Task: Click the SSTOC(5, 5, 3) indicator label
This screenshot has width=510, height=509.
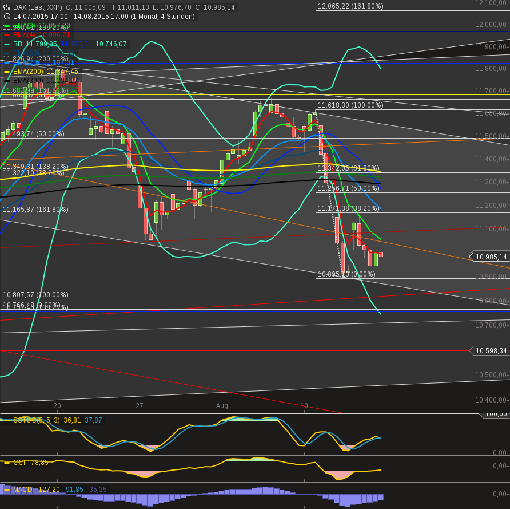Action: point(37,420)
